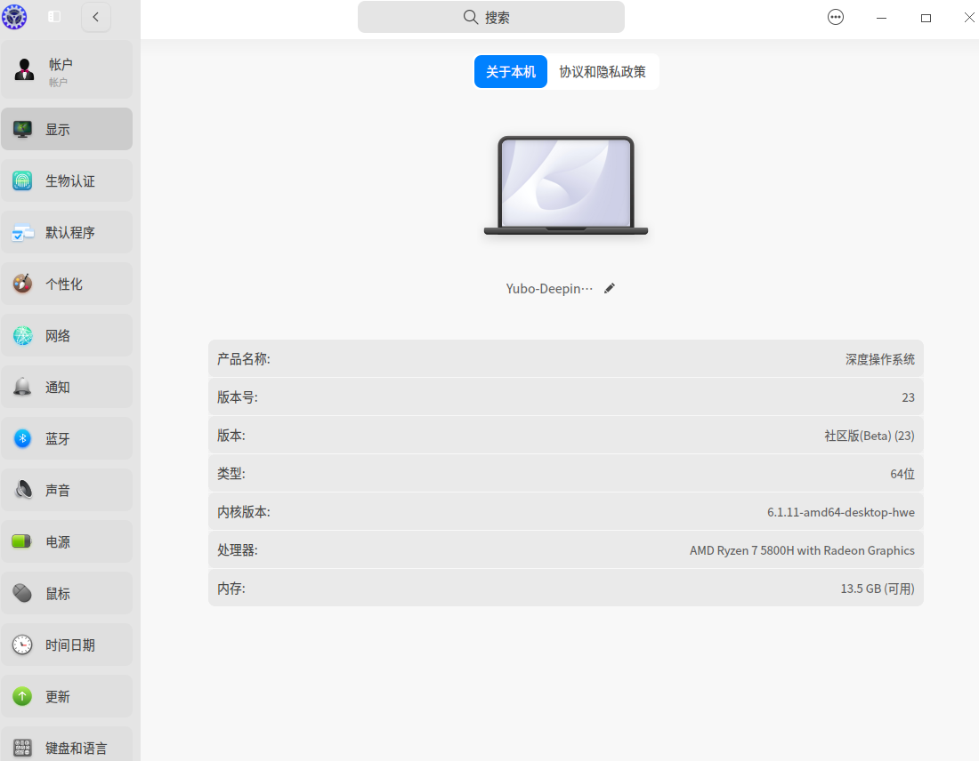Click the 显示 monitor icon
The width and height of the screenshot is (979, 761).
coord(22,129)
